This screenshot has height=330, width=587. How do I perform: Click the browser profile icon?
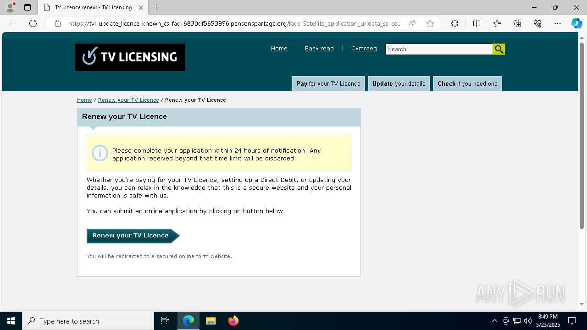tap(10, 7)
